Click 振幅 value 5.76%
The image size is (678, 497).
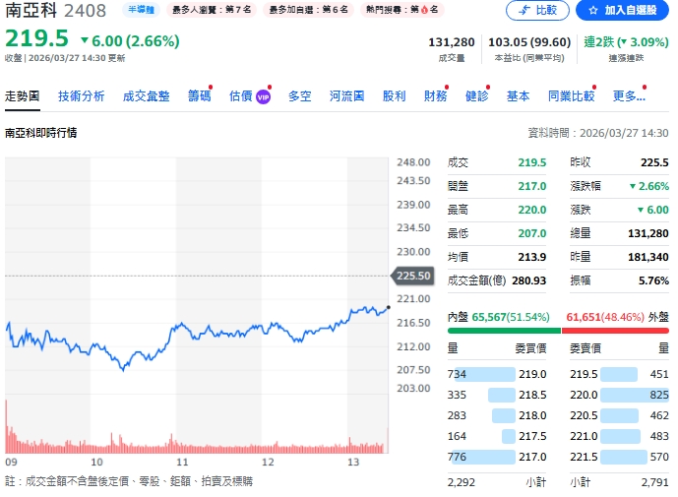pyautogui.click(x=653, y=280)
